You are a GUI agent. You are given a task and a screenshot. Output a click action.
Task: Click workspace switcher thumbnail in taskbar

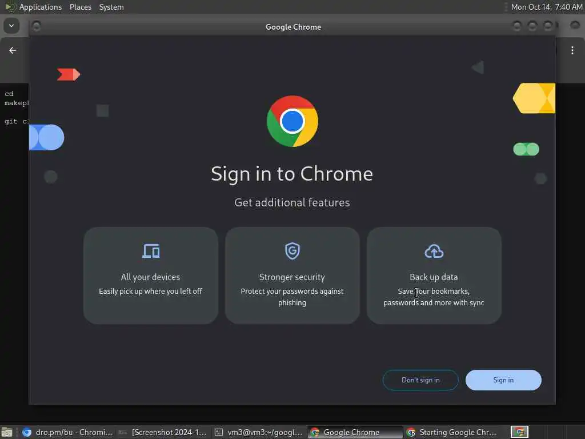[x=519, y=432]
